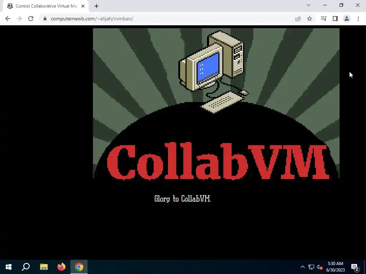Open Chrome three-dot menu

point(358,19)
